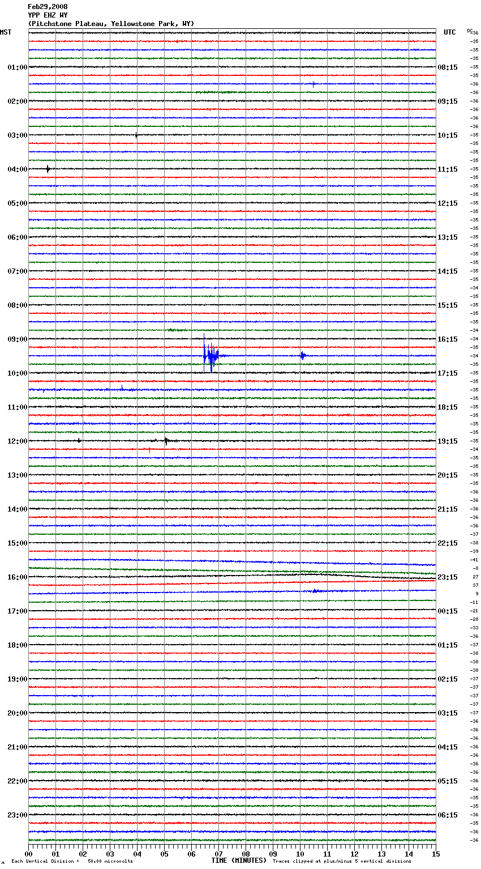Click the DC offset value 27
Viewport: 481px width, 869px height.
coord(475,577)
